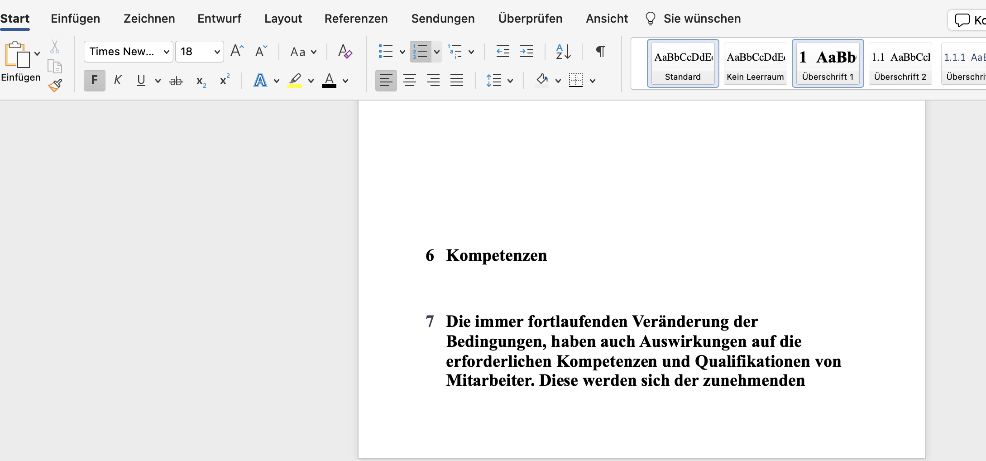Apply italic formatting with the K icon
This screenshot has height=461, width=986.
118,80
